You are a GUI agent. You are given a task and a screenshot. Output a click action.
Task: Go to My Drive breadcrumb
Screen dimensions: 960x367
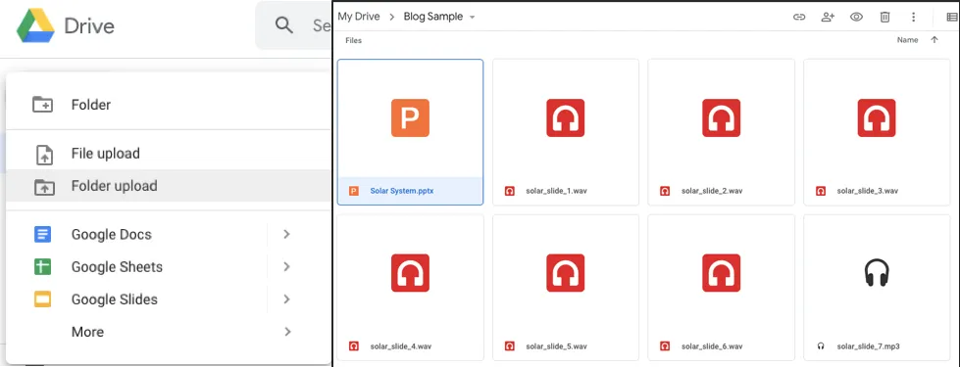[359, 17]
